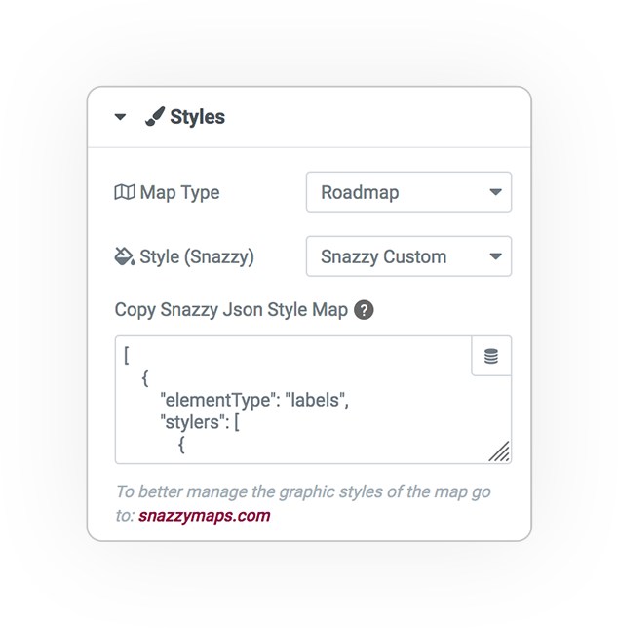Open the Roadmap map type dropdown

pos(408,192)
